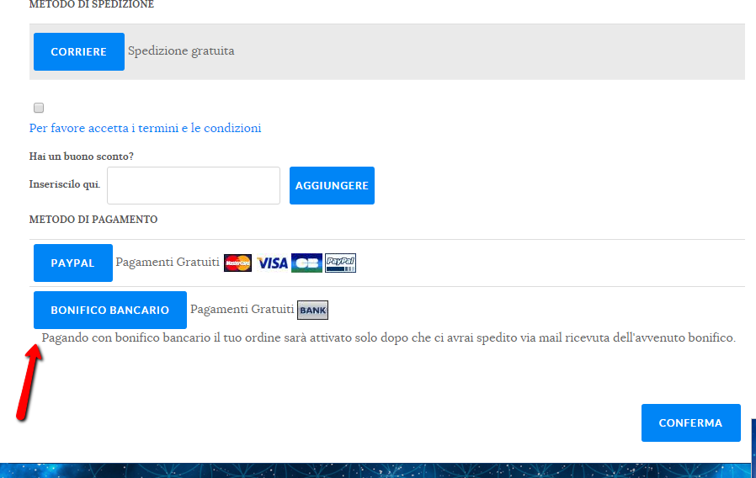Select the CORRIERE shipping method button
The image size is (756, 478).
click(79, 51)
